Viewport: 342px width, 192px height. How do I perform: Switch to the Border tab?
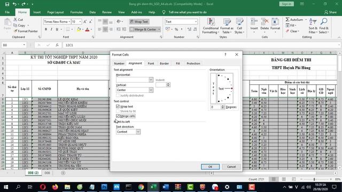click(x=164, y=63)
